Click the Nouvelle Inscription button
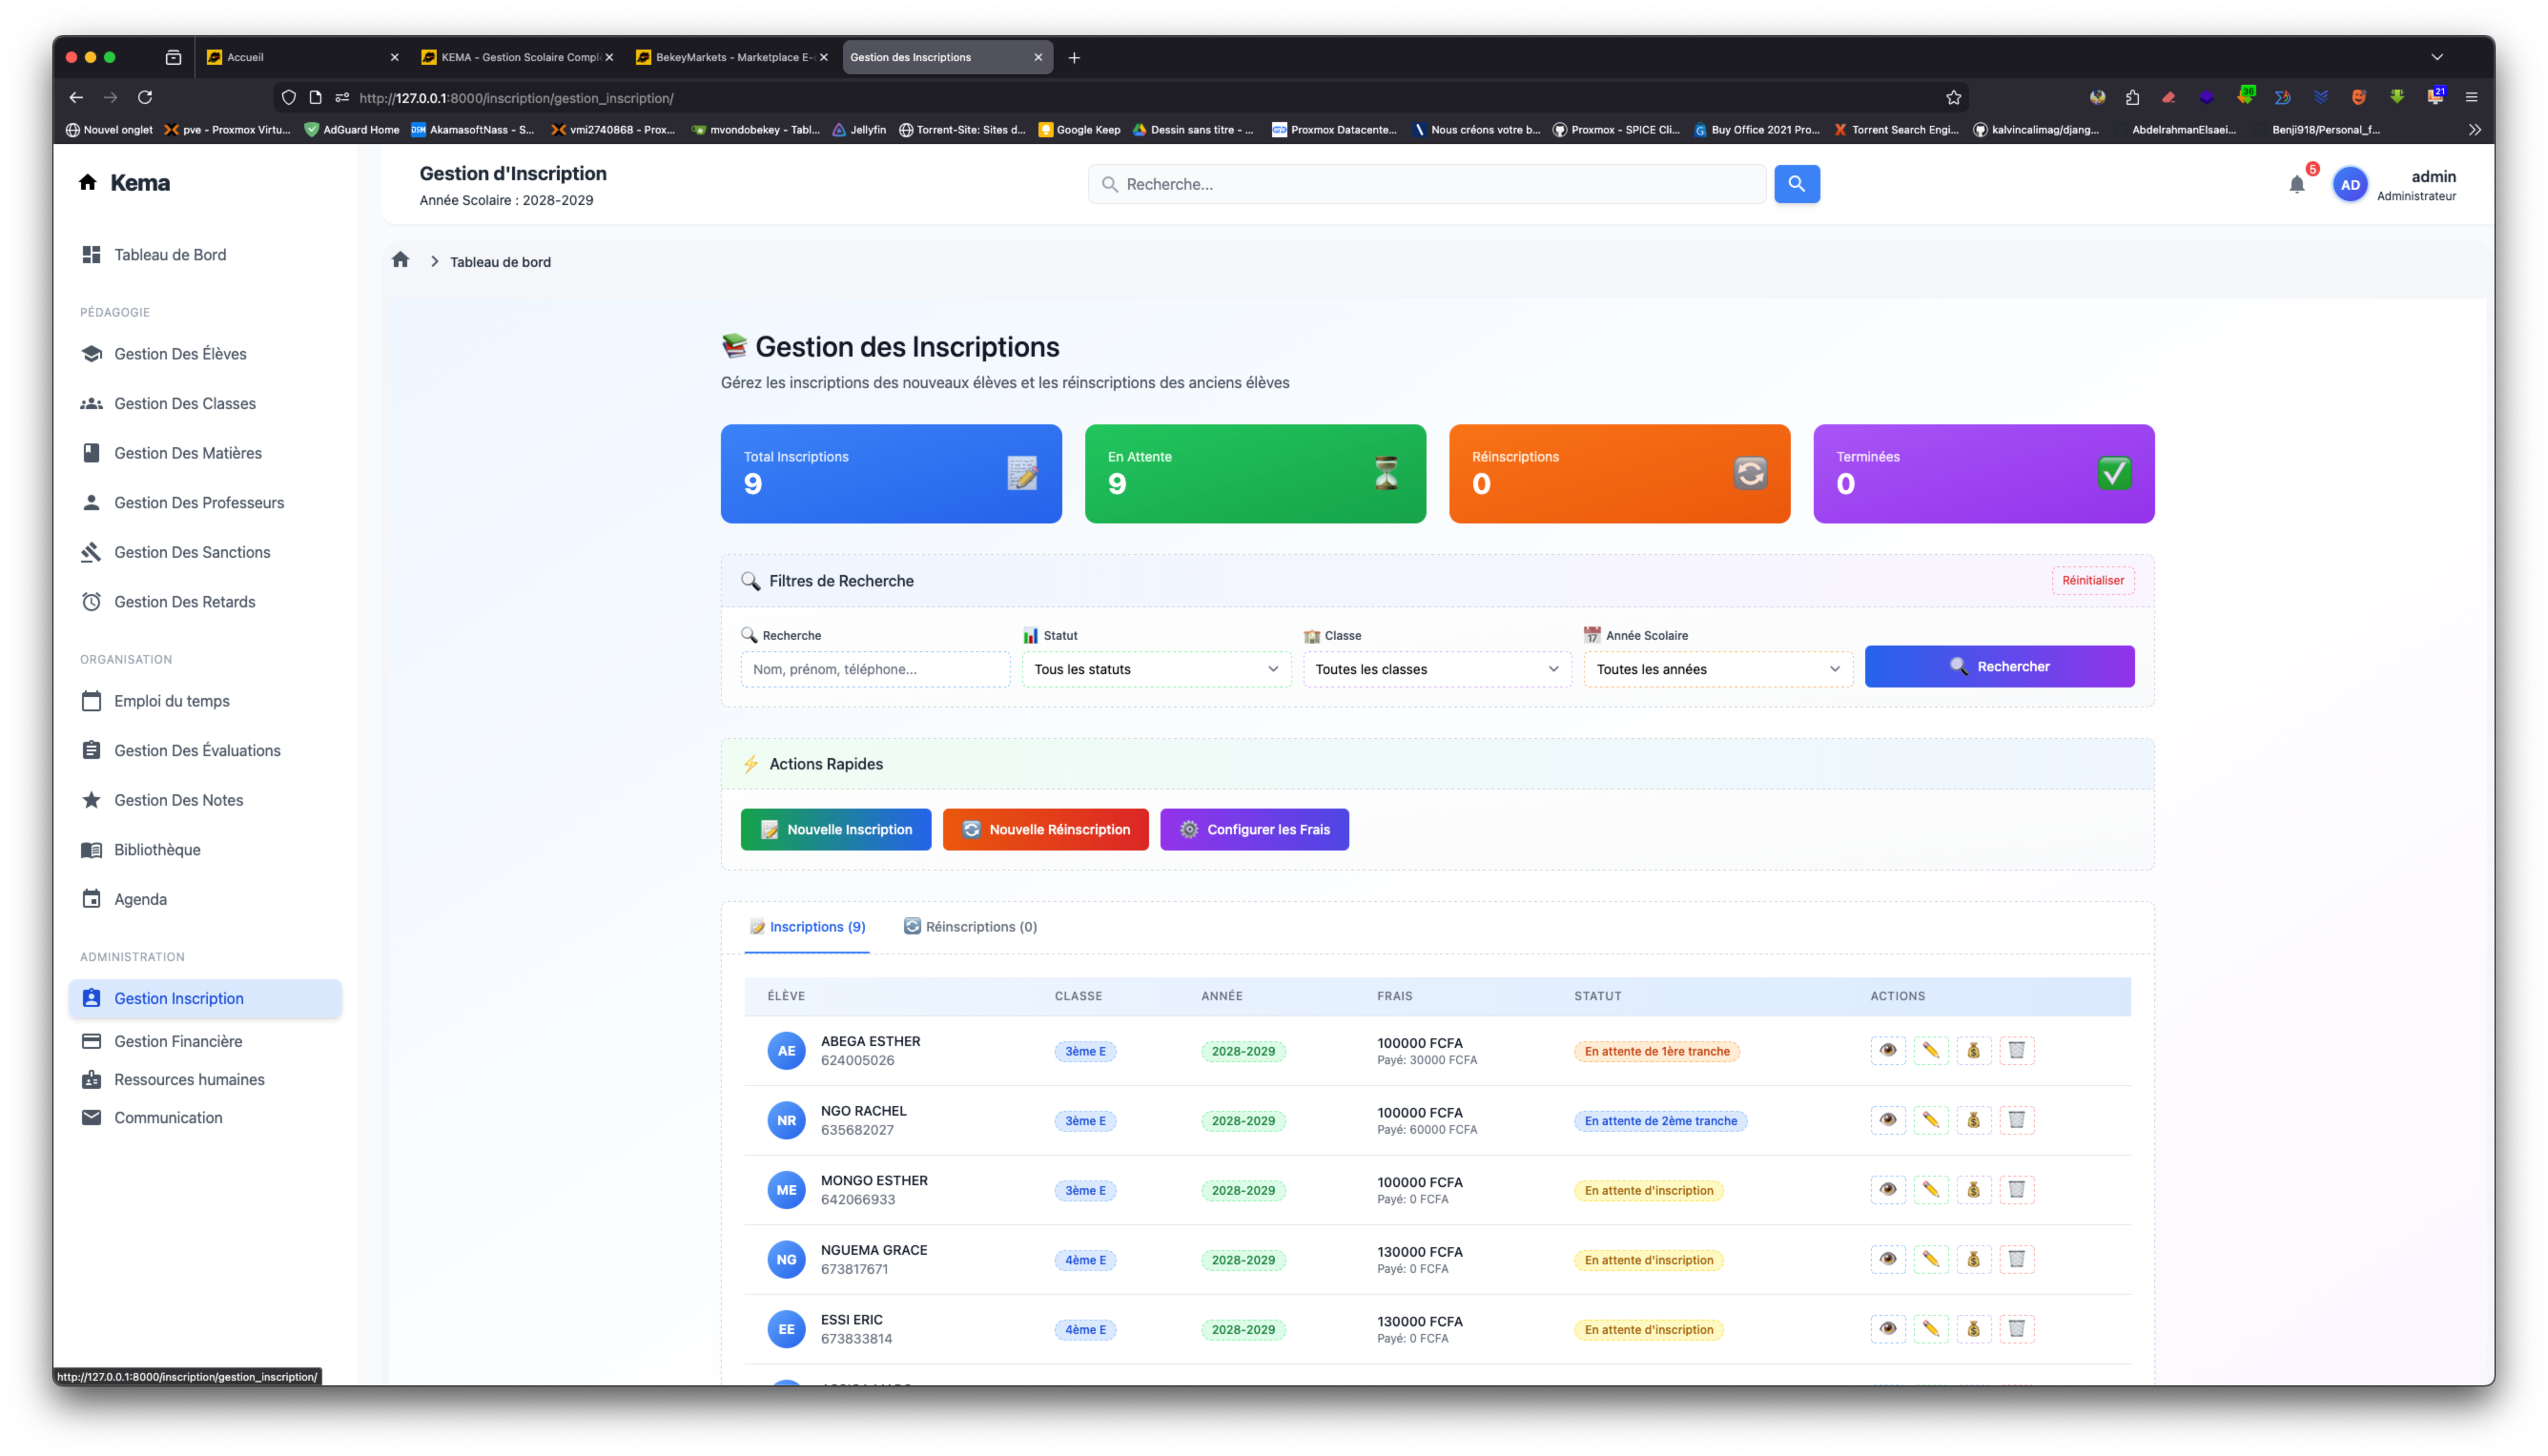 coord(835,830)
